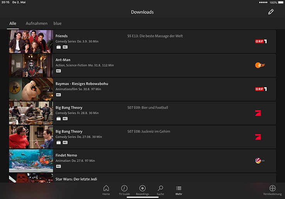Switch to the blue tab

coord(58,24)
